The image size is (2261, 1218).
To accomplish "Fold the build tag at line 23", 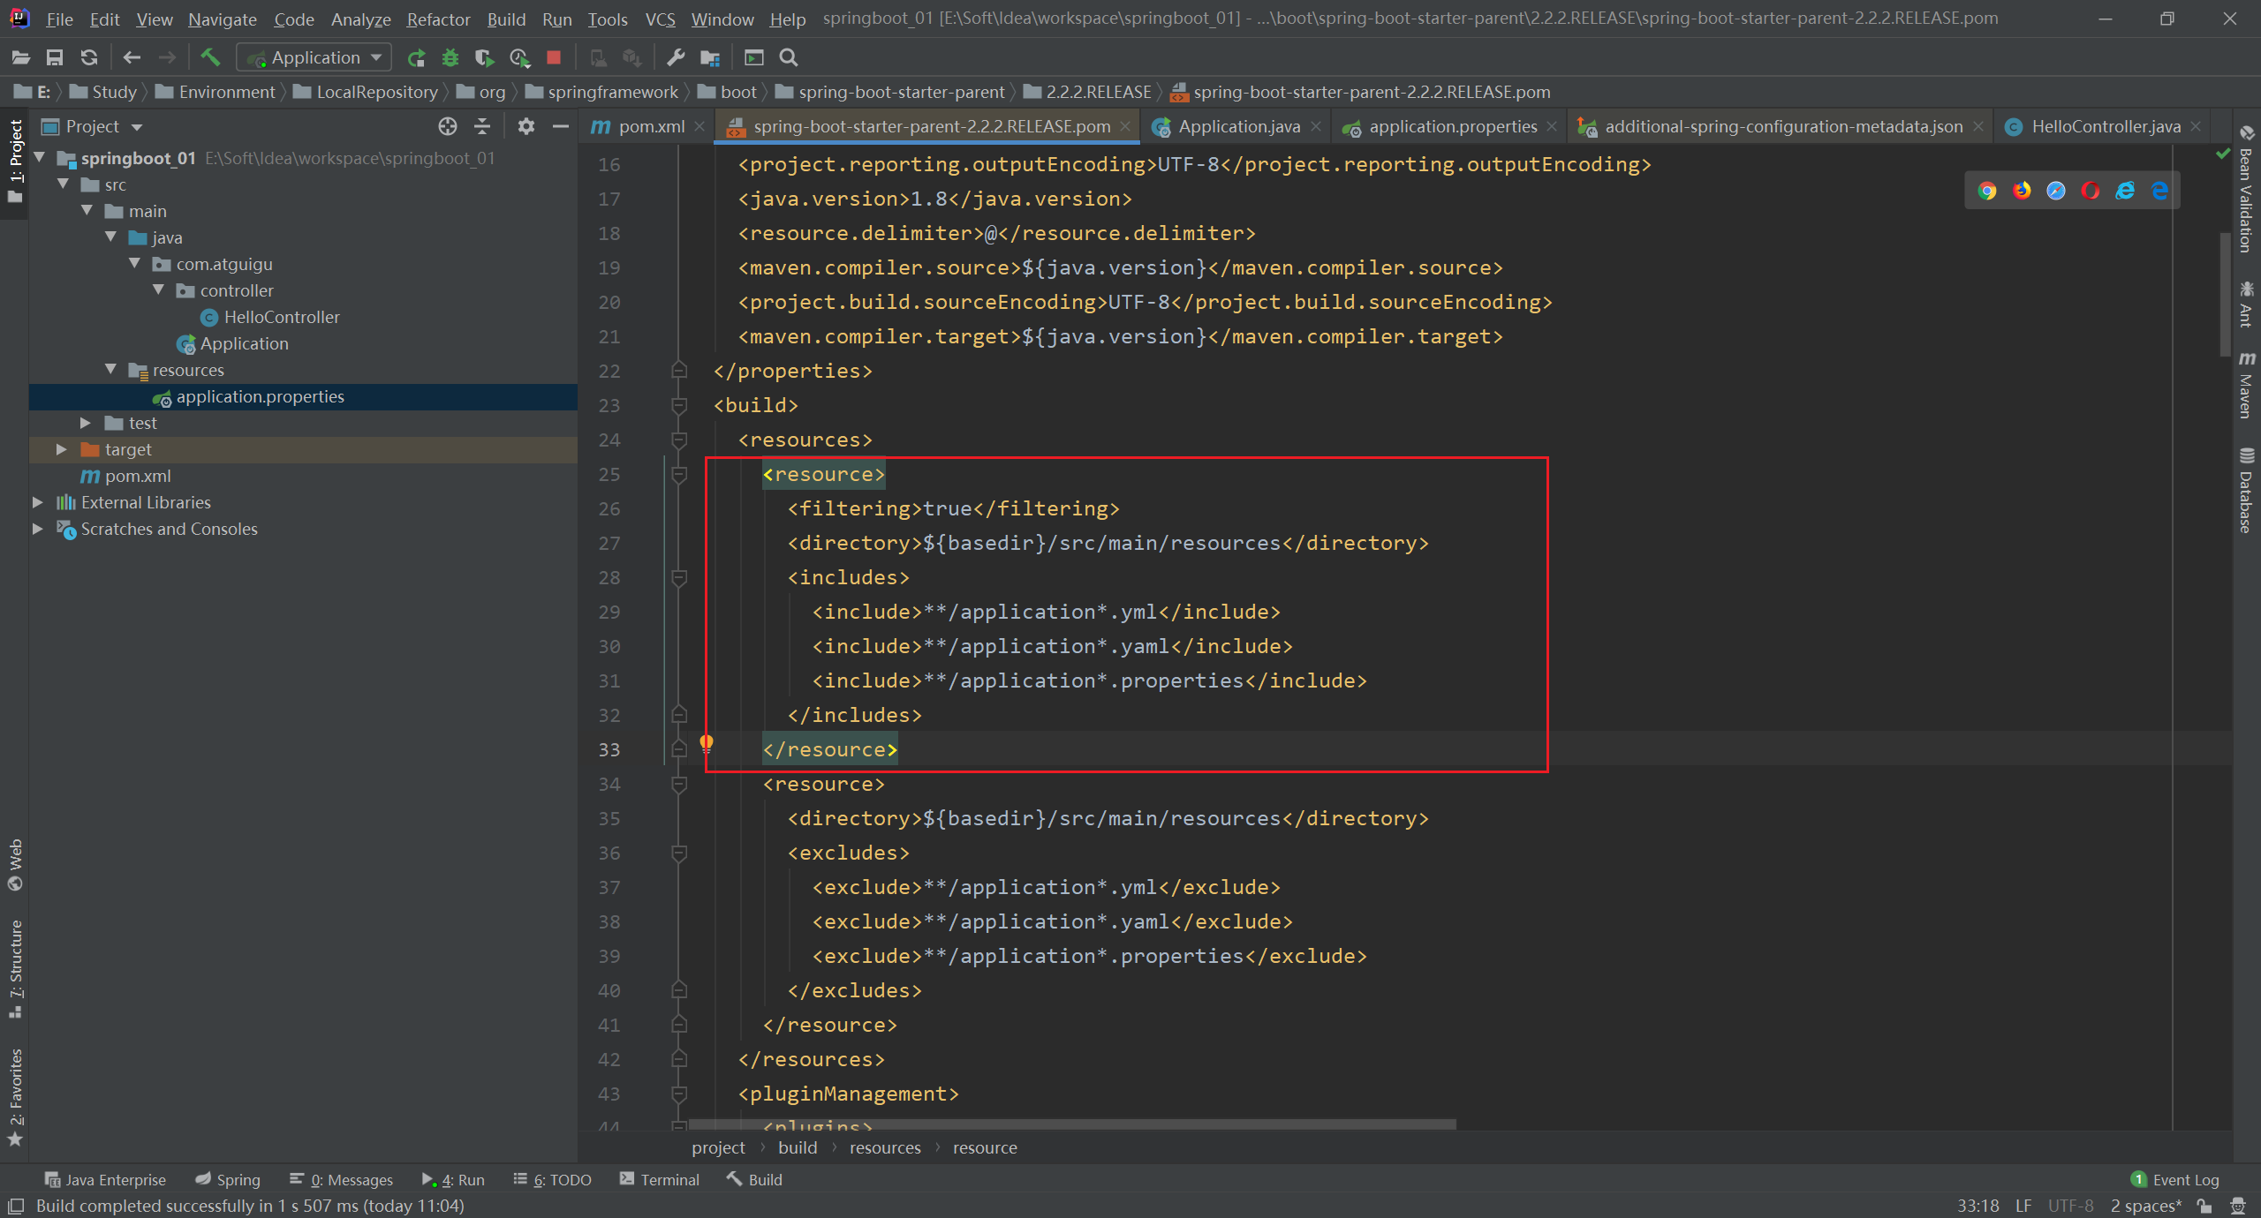I will click(x=679, y=405).
